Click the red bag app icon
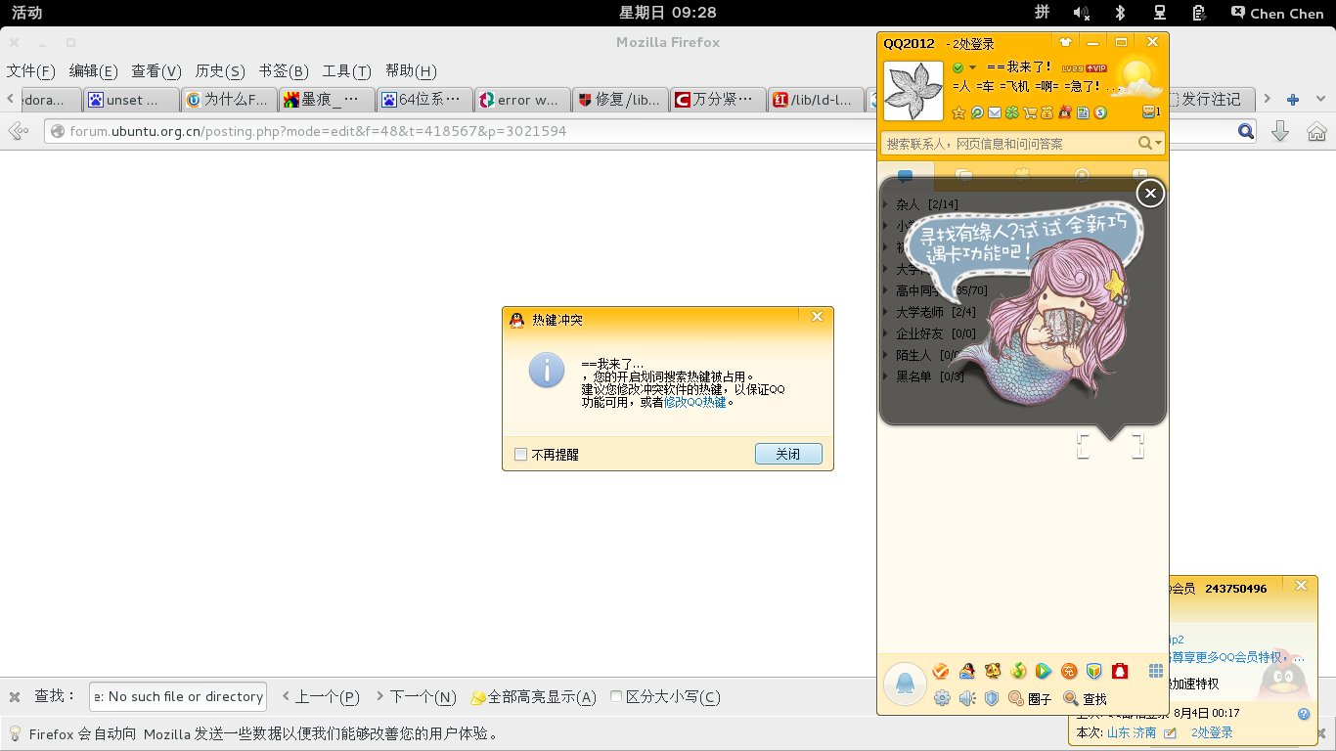This screenshot has width=1336, height=751. tap(1120, 671)
